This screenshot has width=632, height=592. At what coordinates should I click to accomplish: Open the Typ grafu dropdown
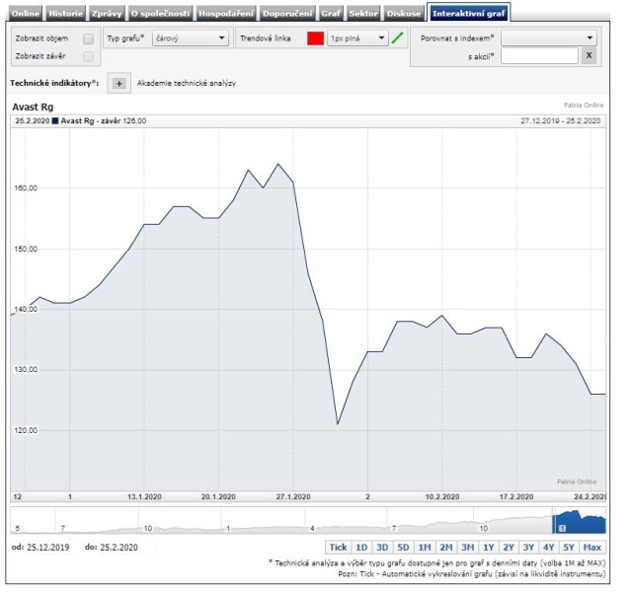(x=192, y=38)
